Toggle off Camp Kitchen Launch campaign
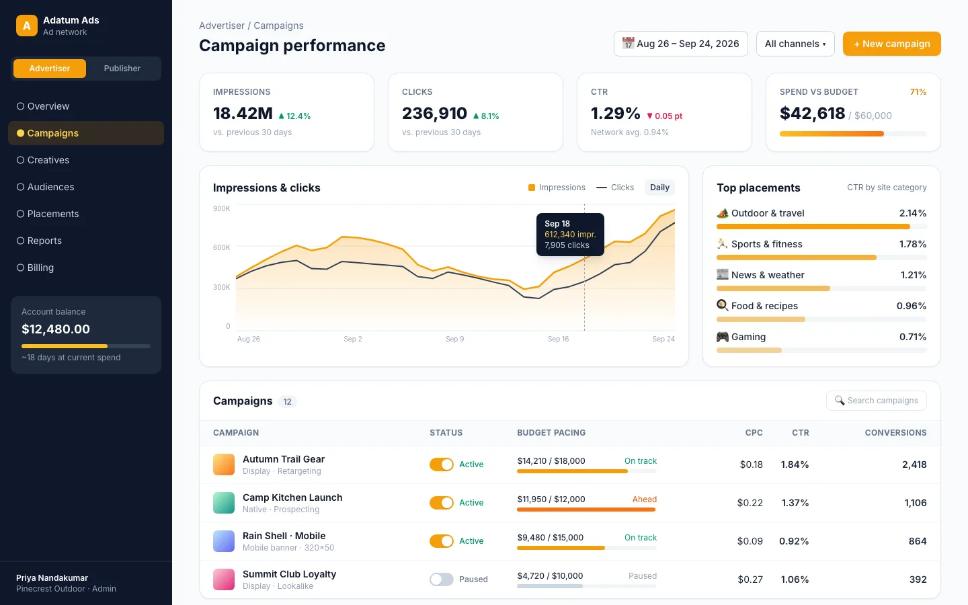The width and height of the screenshot is (968, 605). tap(442, 503)
